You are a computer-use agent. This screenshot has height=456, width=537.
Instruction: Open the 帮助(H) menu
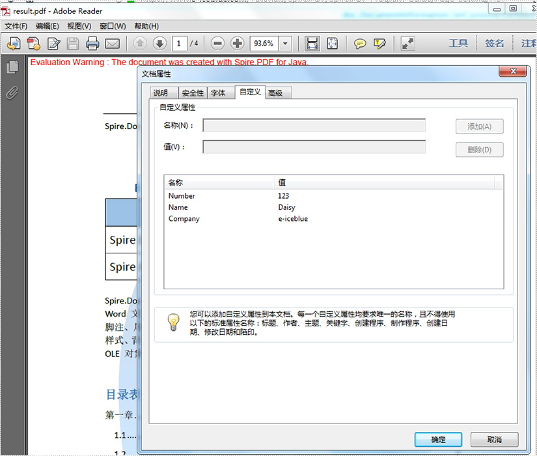tap(146, 26)
